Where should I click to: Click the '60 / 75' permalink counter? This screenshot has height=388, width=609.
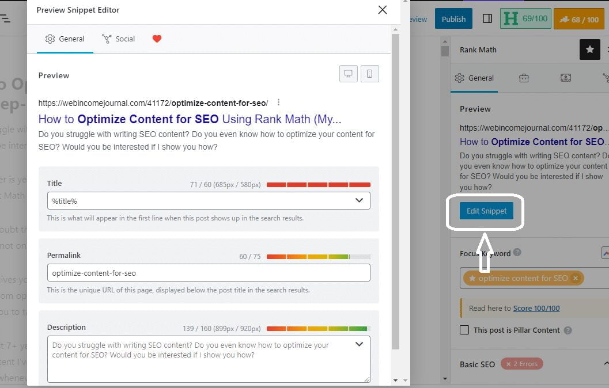[x=249, y=257]
